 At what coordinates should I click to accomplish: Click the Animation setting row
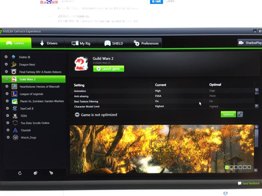162,91
